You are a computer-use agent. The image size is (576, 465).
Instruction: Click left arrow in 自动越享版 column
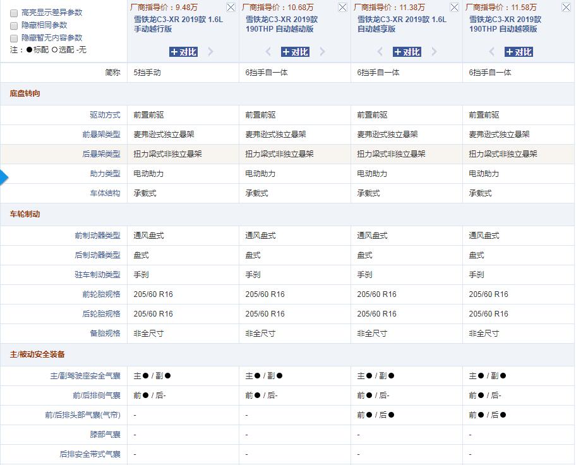[x=380, y=52]
